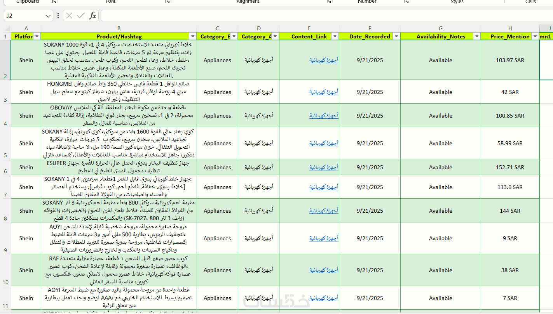Select the 7 SAR price cell
The height and width of the screenshot is (314, 553).
point(510,298)
